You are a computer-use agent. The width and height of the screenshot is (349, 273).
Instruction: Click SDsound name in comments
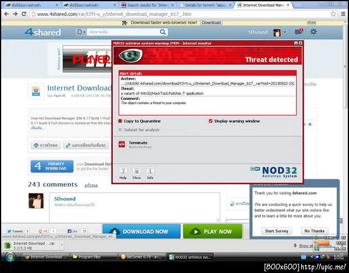tap(65, 199)
